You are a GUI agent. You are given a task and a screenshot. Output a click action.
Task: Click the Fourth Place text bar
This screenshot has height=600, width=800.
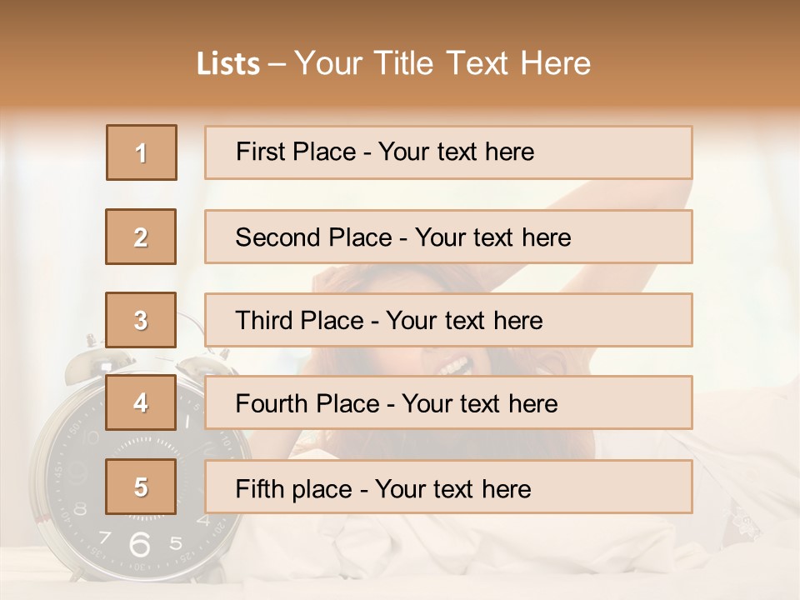[x=448, y=403]
